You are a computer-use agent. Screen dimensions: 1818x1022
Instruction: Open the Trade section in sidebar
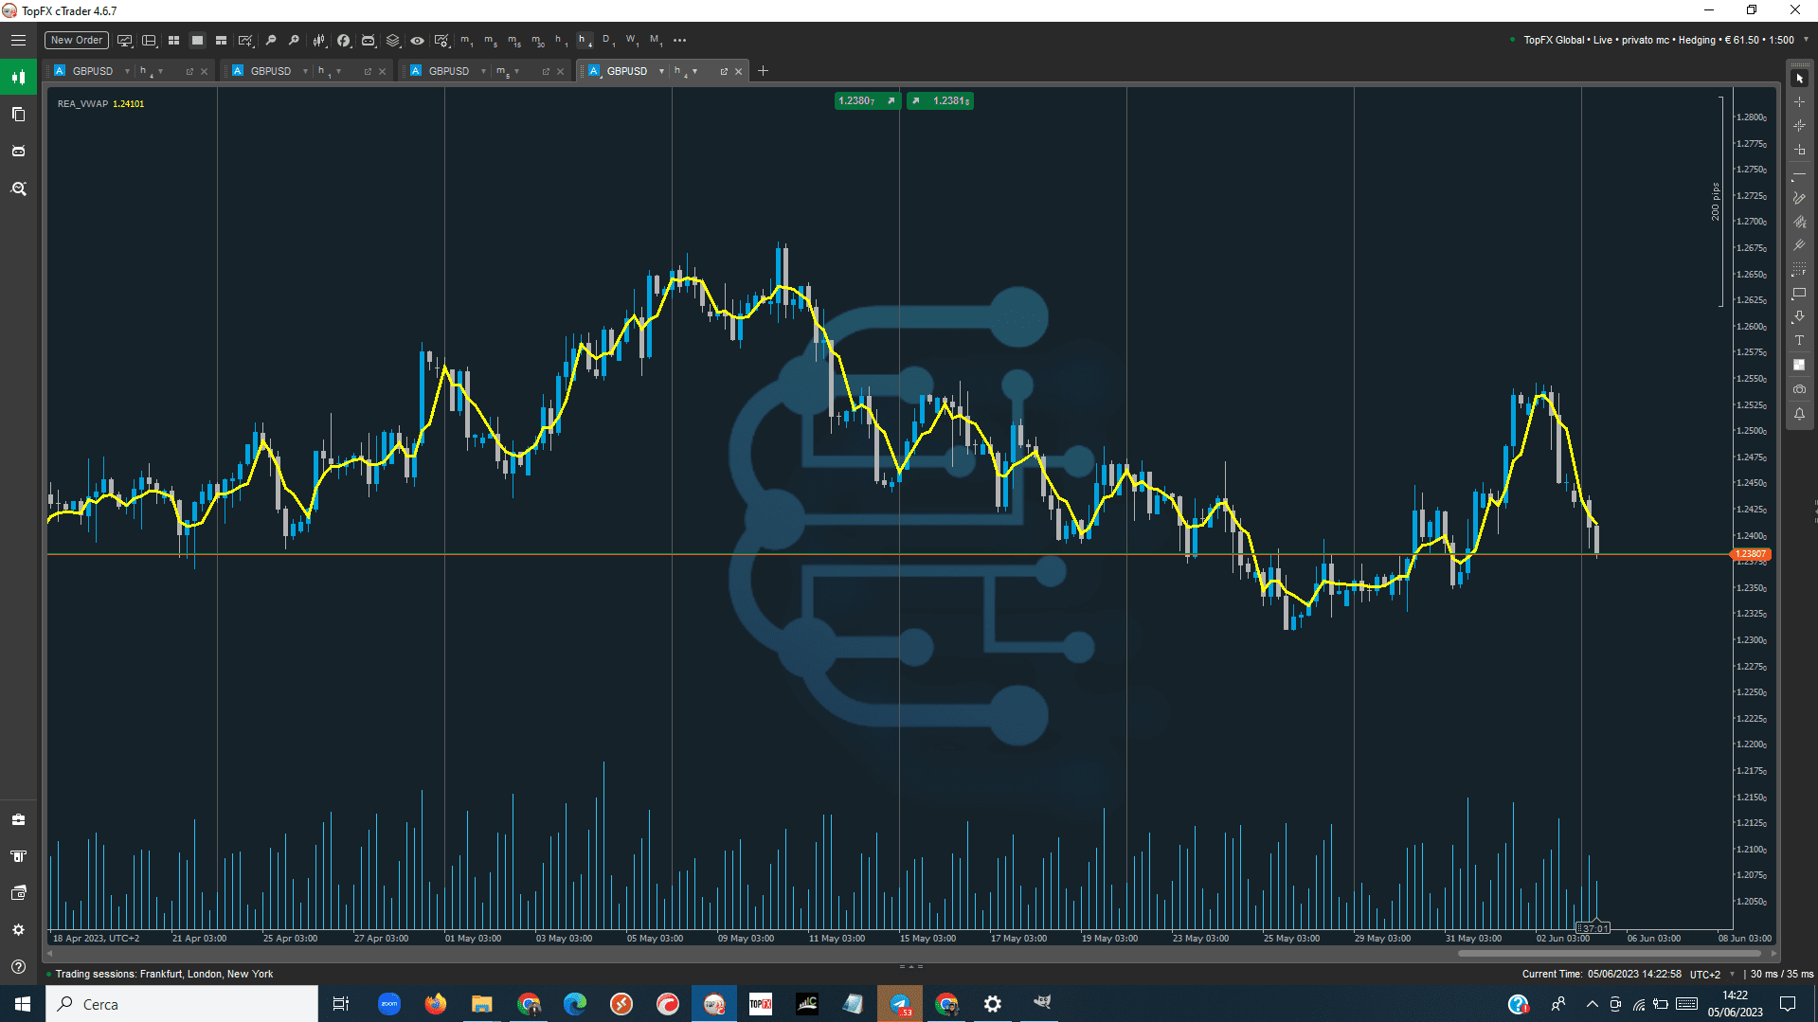coord(18,77)
